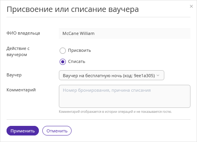Click the Ваучер field label
This screenshot has width=197, height=142.
click(14, 75)
